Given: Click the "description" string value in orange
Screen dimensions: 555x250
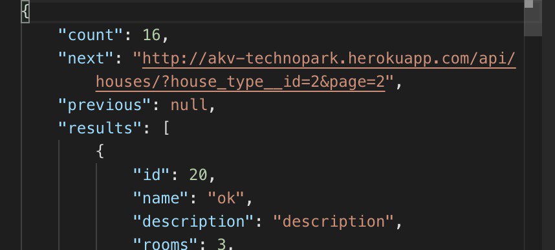Looking at the screenshot, I should tap(333, 222).
